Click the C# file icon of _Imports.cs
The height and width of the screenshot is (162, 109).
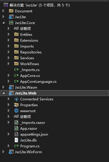[x=16, y=70]
